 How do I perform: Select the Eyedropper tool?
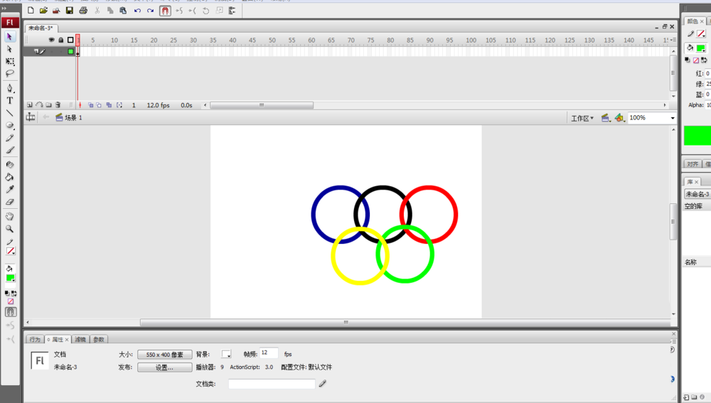pos(9,190)
